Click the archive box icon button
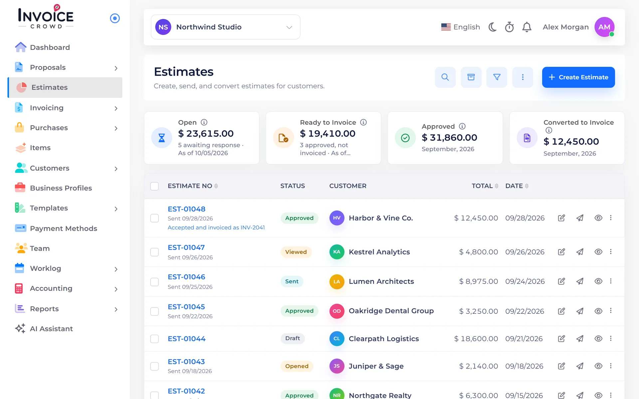 pyautogui.click(x=471, y=77)
